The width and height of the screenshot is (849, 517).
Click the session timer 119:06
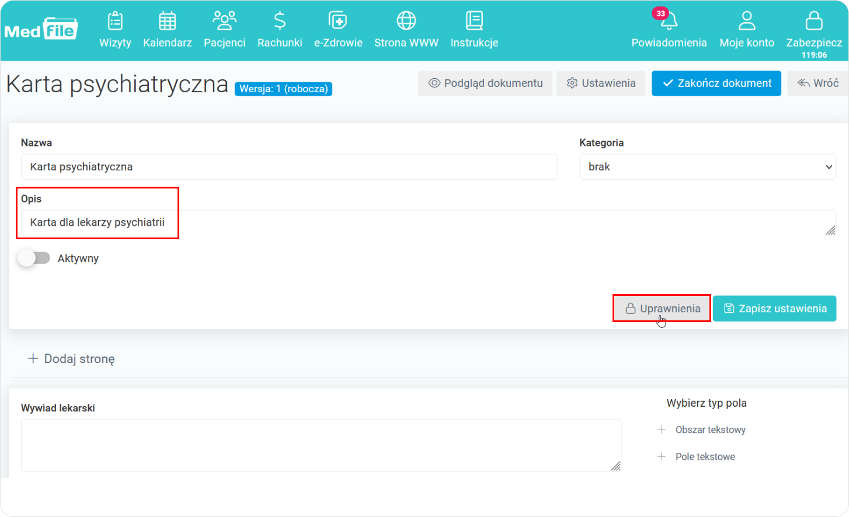click(814, 55)
